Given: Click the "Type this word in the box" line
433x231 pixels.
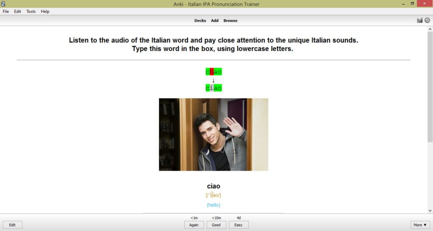Looking at the screenshot, I should point(212,49).
